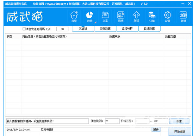Open the 首页 home icon
The width and height of the screenshot is (193, 136).
(74, 17)
